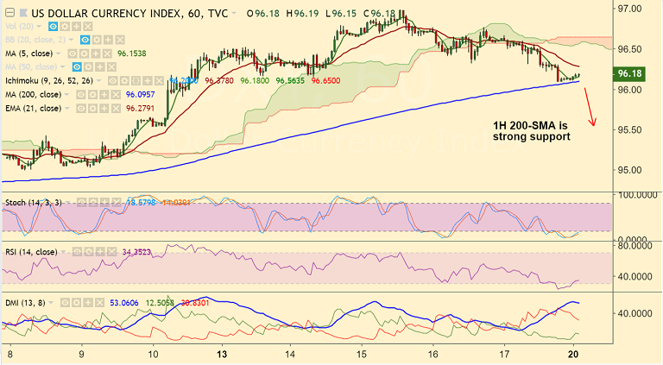Click the plus icon on Ichimoku row

pos(147,81)
